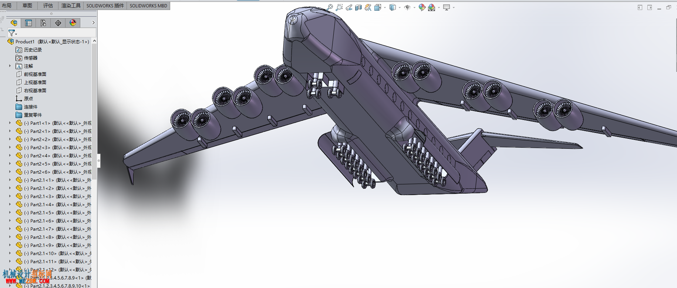Click the Product1 assembly icon
This screenshot has width=677, height=288.
[x=11, y=41]
